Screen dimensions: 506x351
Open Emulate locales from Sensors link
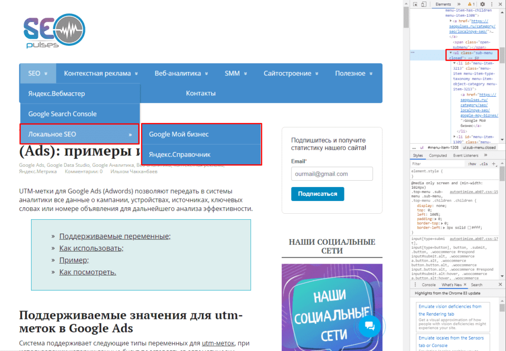tap(451, 342)
